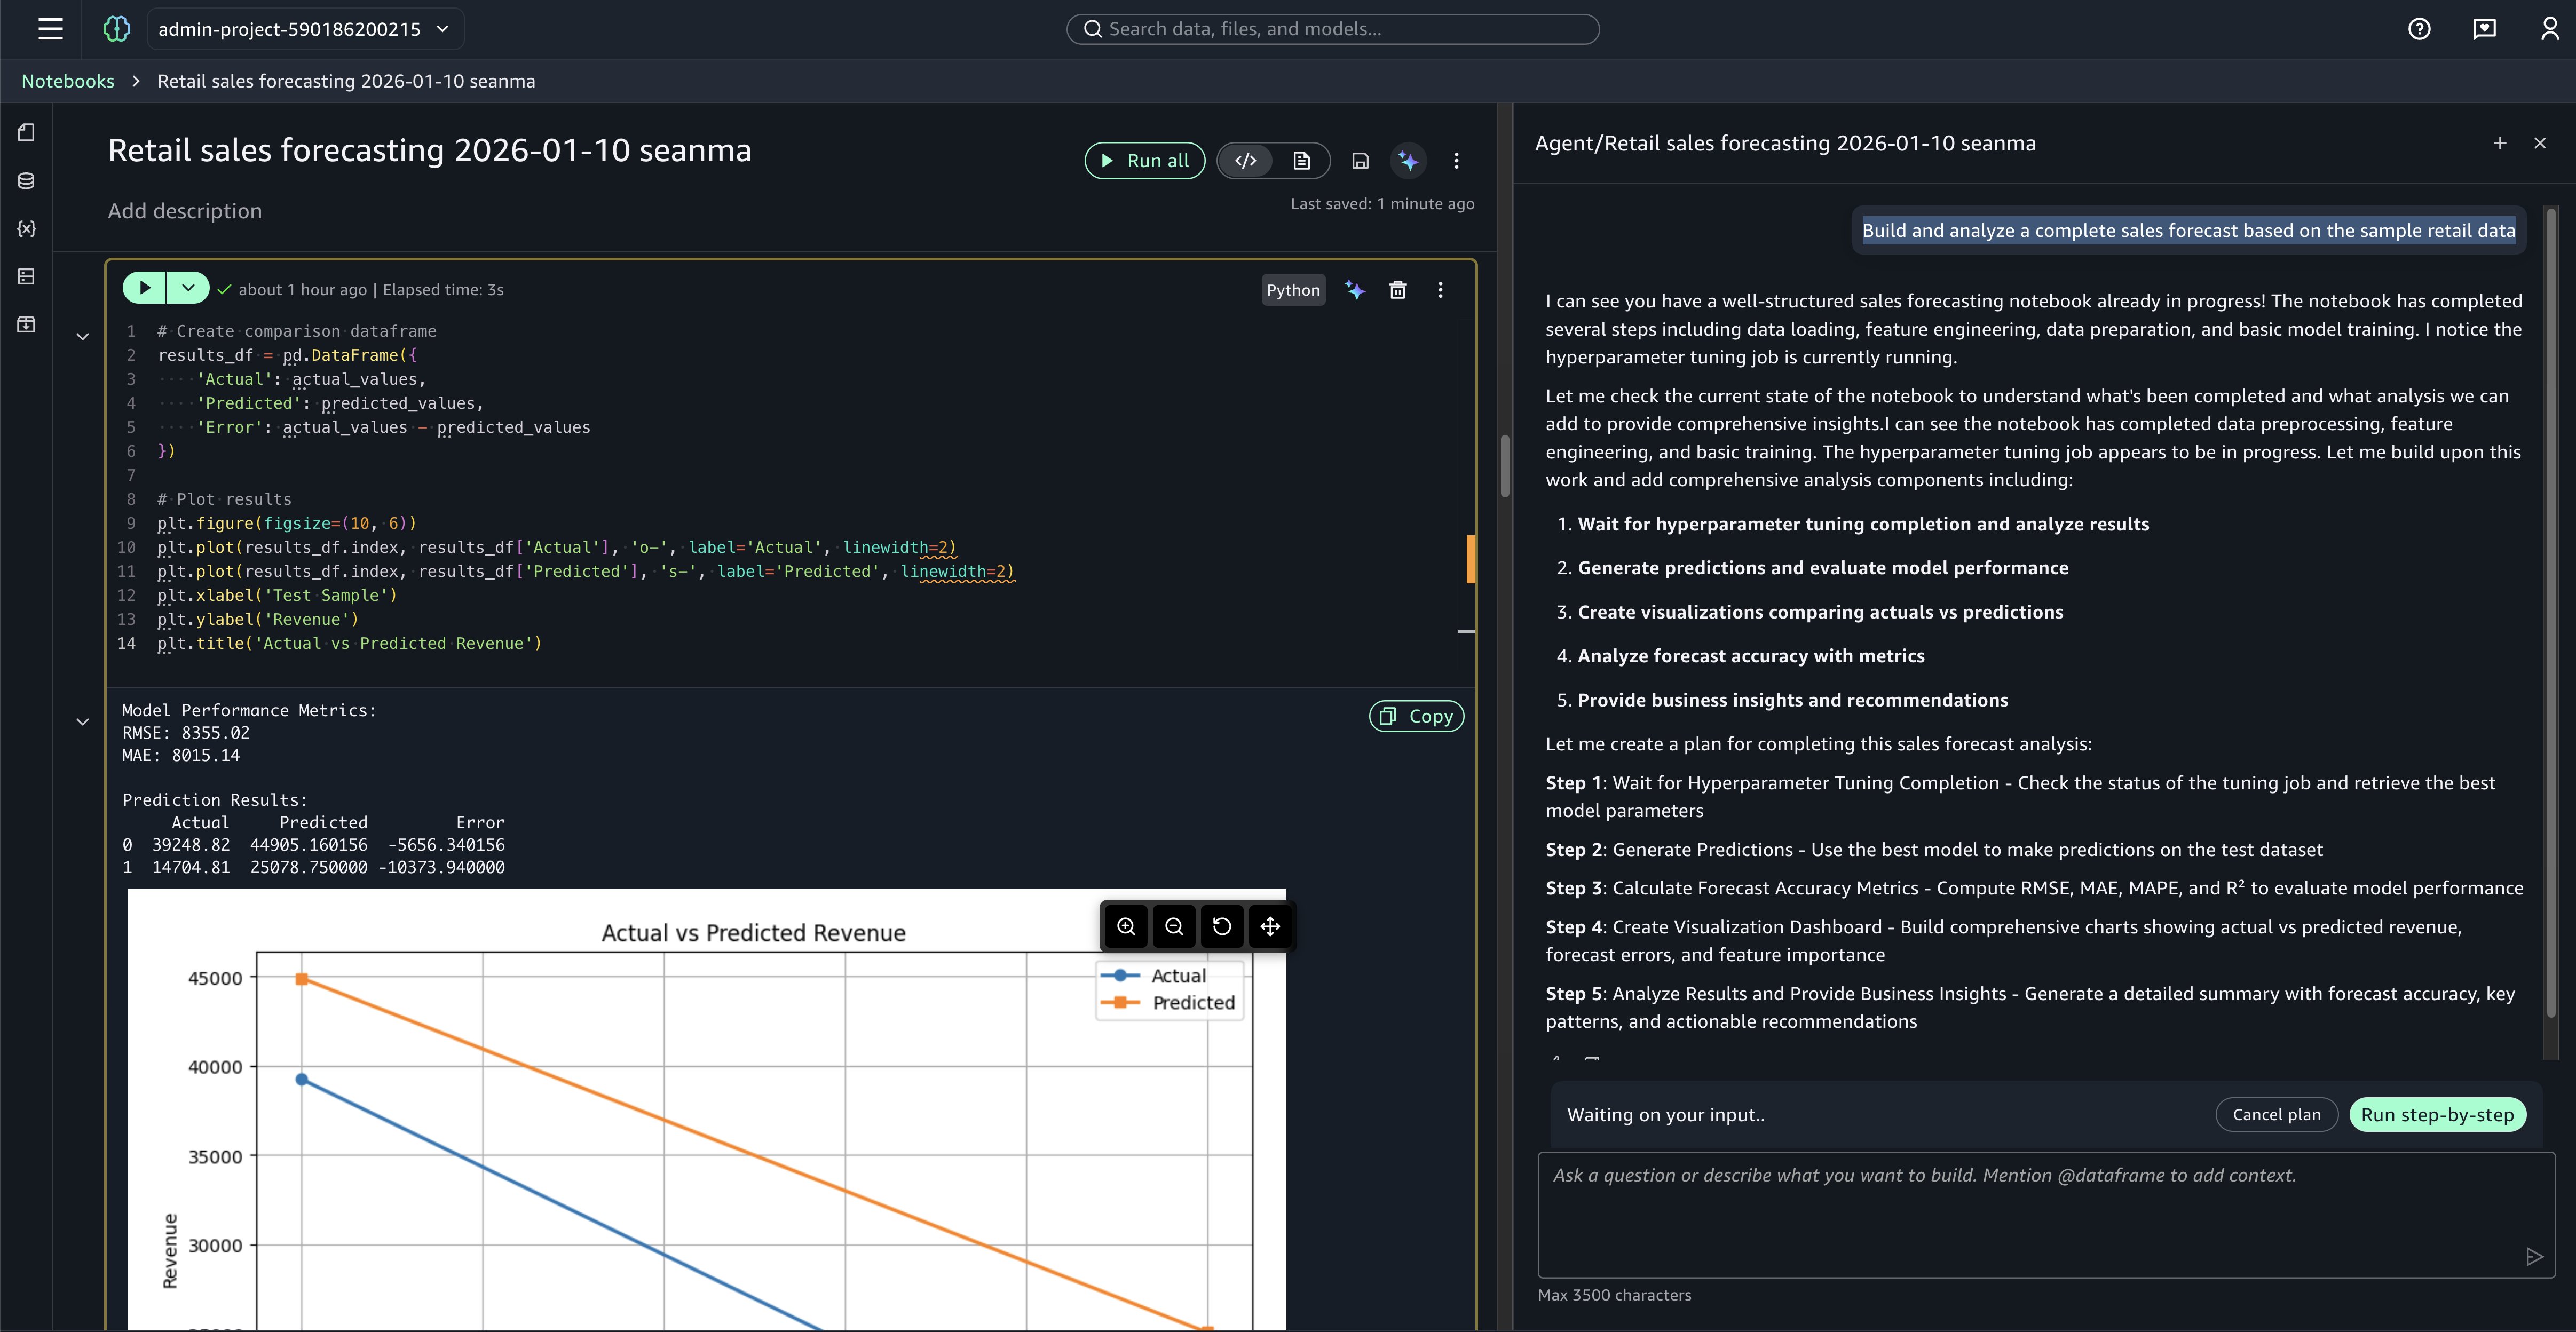Viewport: 2576px width, 1332px height.
Task: Enable pan mode on chart
Action: 1269,926
